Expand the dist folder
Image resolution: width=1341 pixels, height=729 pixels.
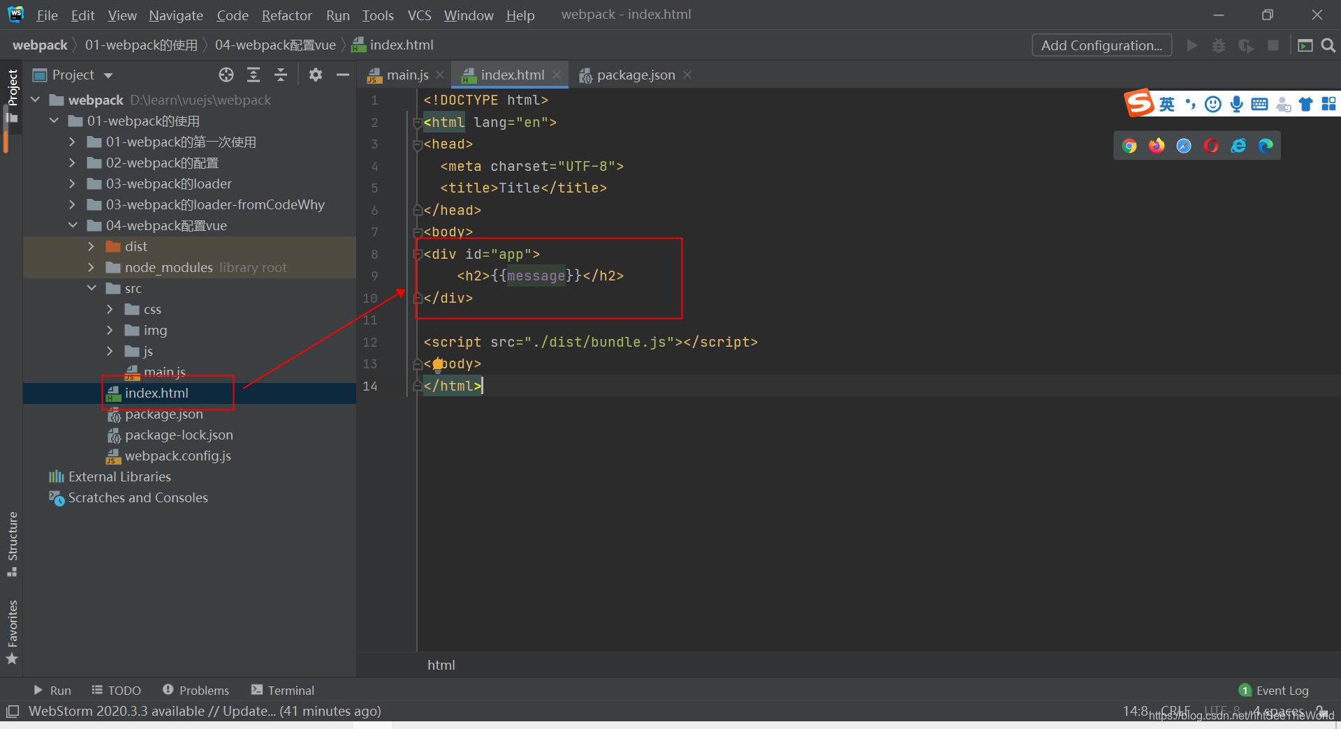pyautogui.click(x=91, y=246)
